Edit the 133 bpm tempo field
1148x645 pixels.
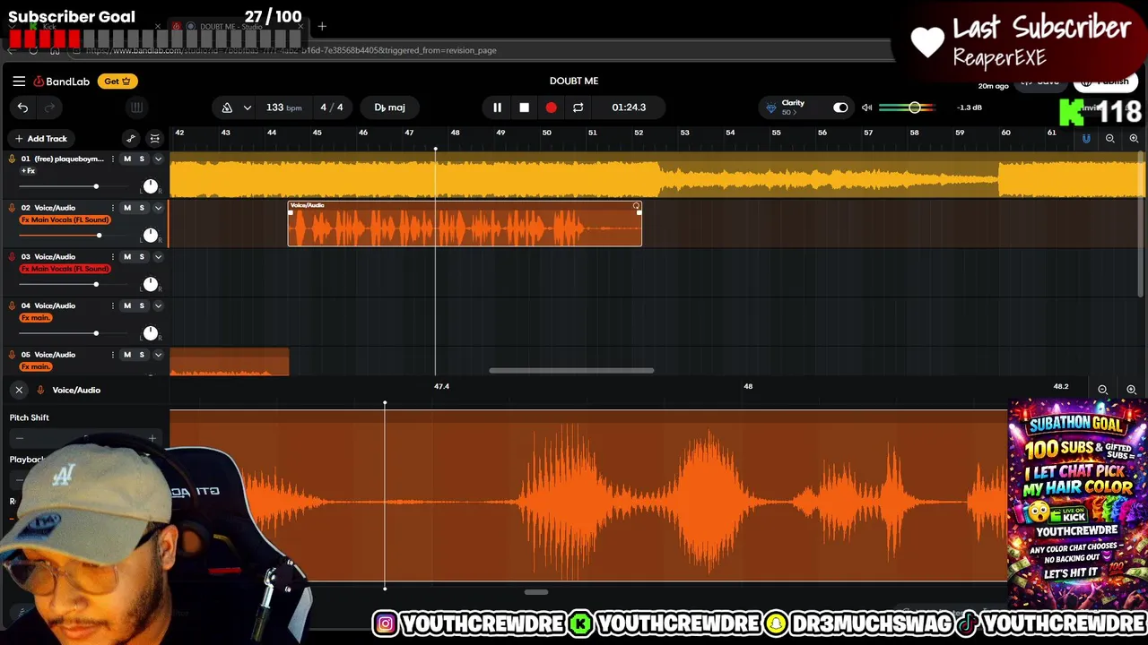click(x=284, y=107)
